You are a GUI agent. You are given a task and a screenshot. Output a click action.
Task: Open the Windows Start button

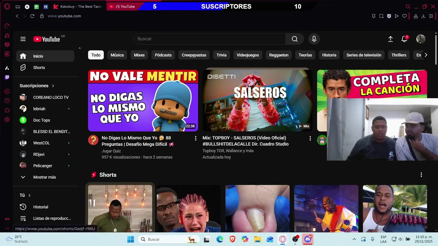(x=131, y=239)
